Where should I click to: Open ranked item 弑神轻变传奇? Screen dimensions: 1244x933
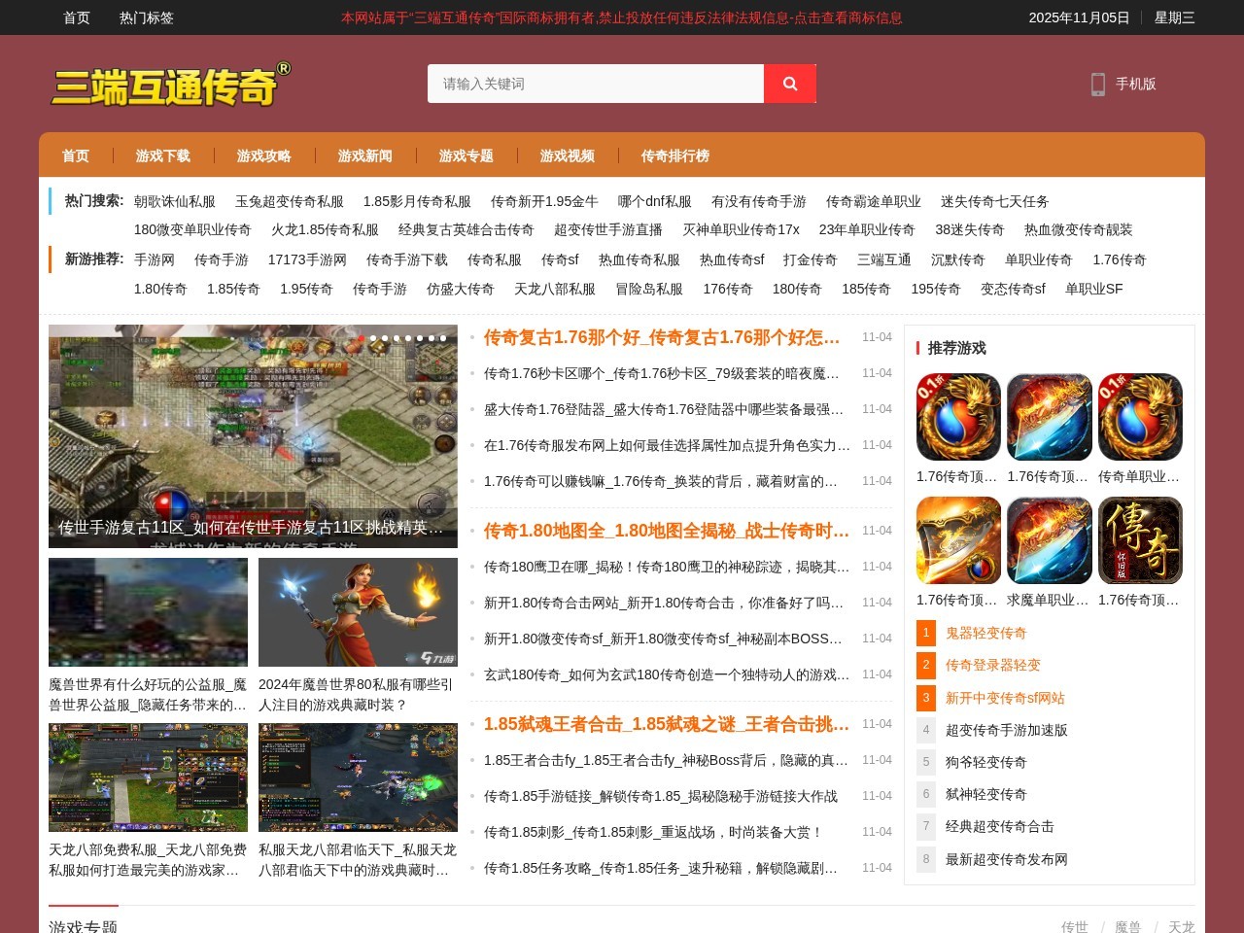pyautogui.click(x=985, y=794)
